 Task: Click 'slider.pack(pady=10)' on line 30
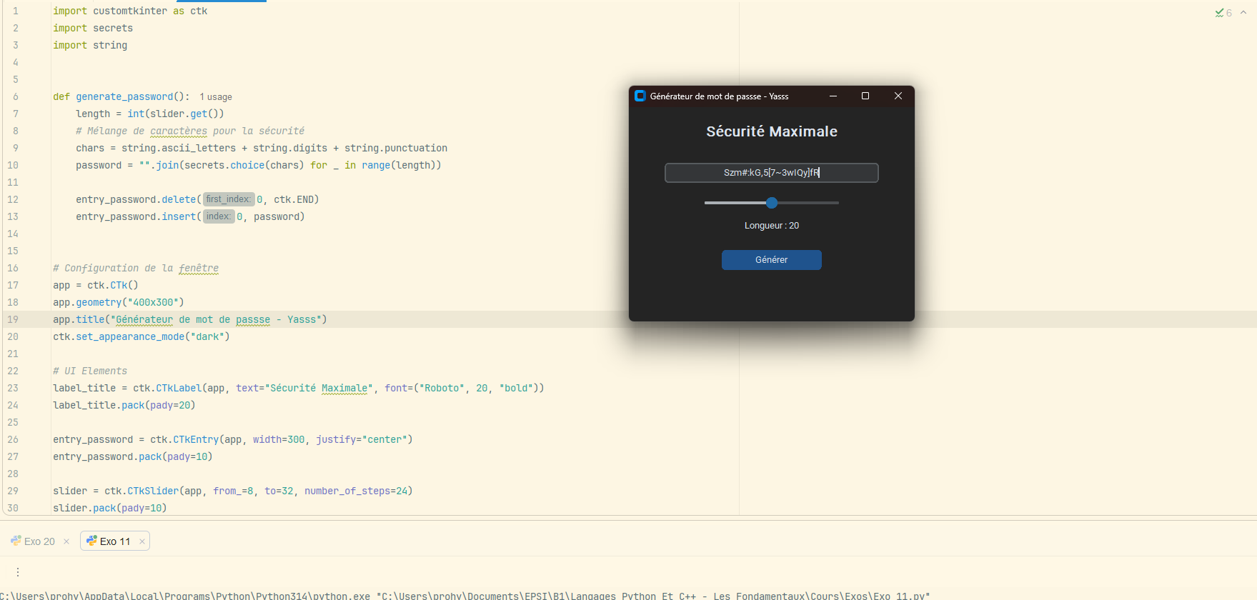click(x=110, y=508)
